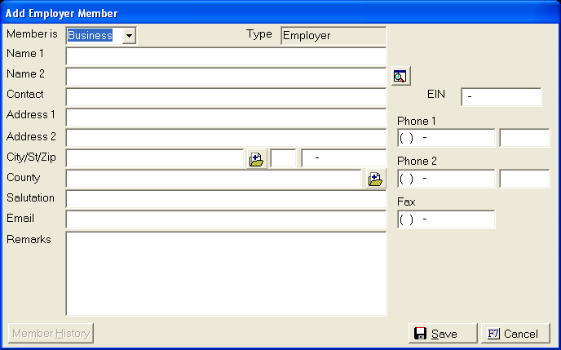The image size is (561, 350).
Task: Click the Phone 2 extension field
Action: pyautogui.click(x=524, y=179)
